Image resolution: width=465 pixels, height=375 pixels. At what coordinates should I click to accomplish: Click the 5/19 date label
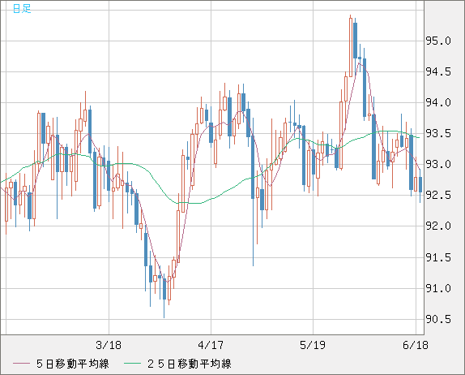[313, 345]
